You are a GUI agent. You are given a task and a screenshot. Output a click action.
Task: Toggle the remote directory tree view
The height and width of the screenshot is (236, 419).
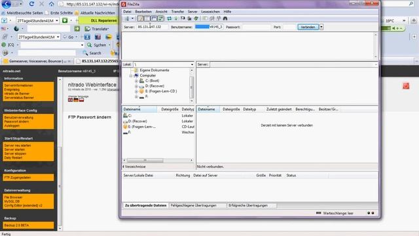pyautogui.click(x=154, y=18)
